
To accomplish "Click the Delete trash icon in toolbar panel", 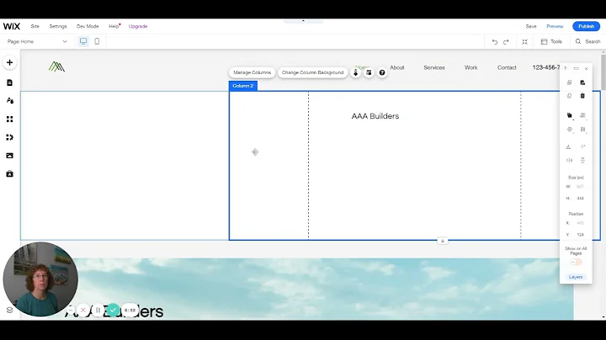I will tap(582, 96).
